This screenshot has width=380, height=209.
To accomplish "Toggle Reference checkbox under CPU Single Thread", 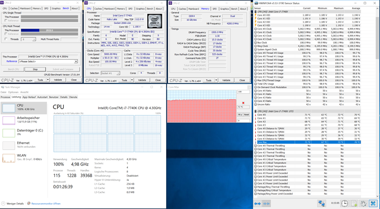I will (6, 20).
